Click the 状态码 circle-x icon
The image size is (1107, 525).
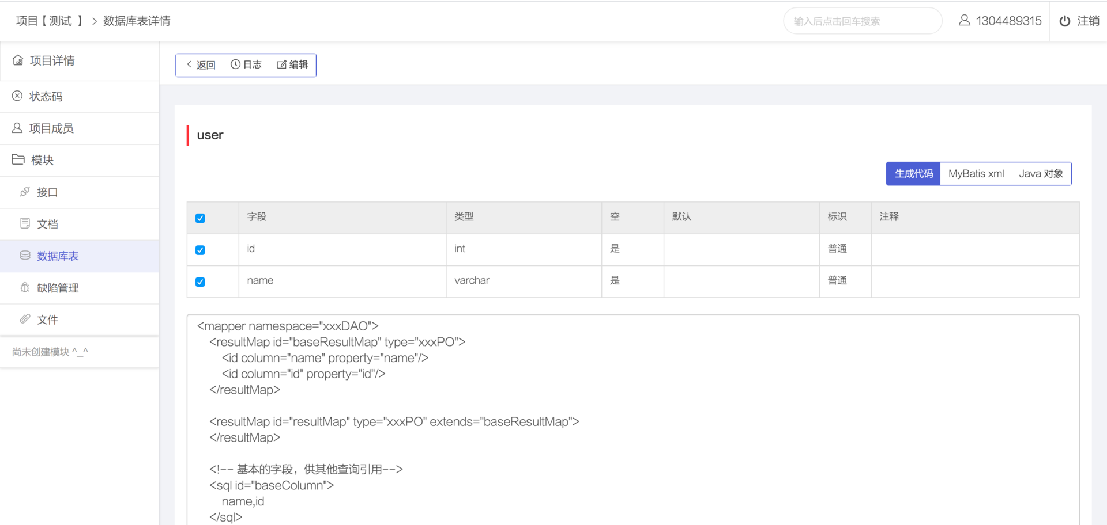point(17,96)
